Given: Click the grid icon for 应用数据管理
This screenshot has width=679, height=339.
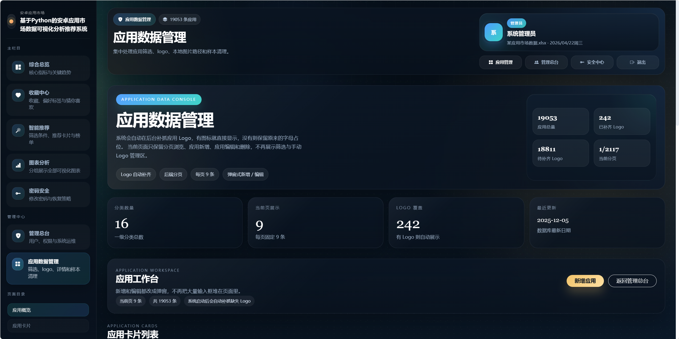Looking at the screenshot, I should 18,264.
